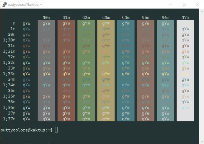Click the puttycolors@kaktus:~$ prompt text

coord(26,130)
